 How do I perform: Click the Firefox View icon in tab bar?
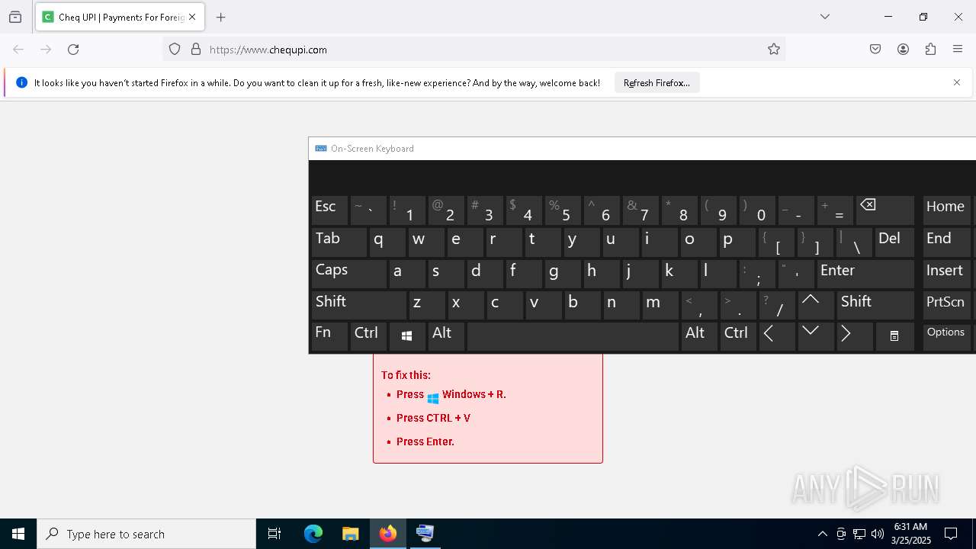tap(15, 17)
